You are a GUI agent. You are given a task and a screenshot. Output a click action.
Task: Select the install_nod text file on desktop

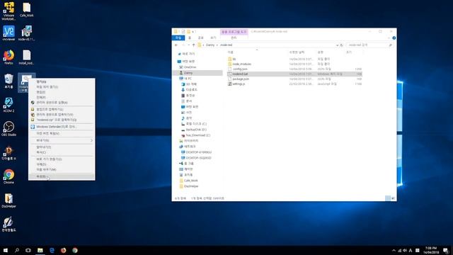27,57
